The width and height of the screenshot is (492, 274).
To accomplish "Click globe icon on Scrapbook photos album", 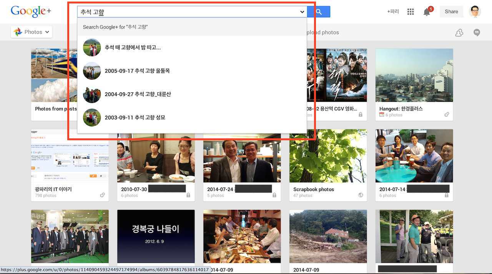I will point(361,195).
